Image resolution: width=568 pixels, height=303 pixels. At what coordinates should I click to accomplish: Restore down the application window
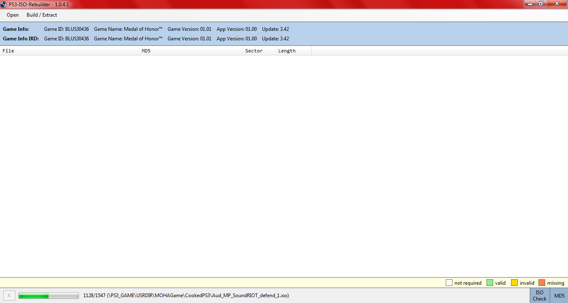(541, 4)
